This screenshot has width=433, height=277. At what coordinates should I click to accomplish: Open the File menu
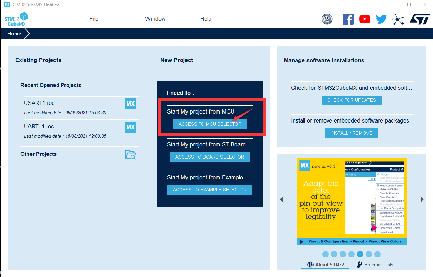tap(94, 19)
